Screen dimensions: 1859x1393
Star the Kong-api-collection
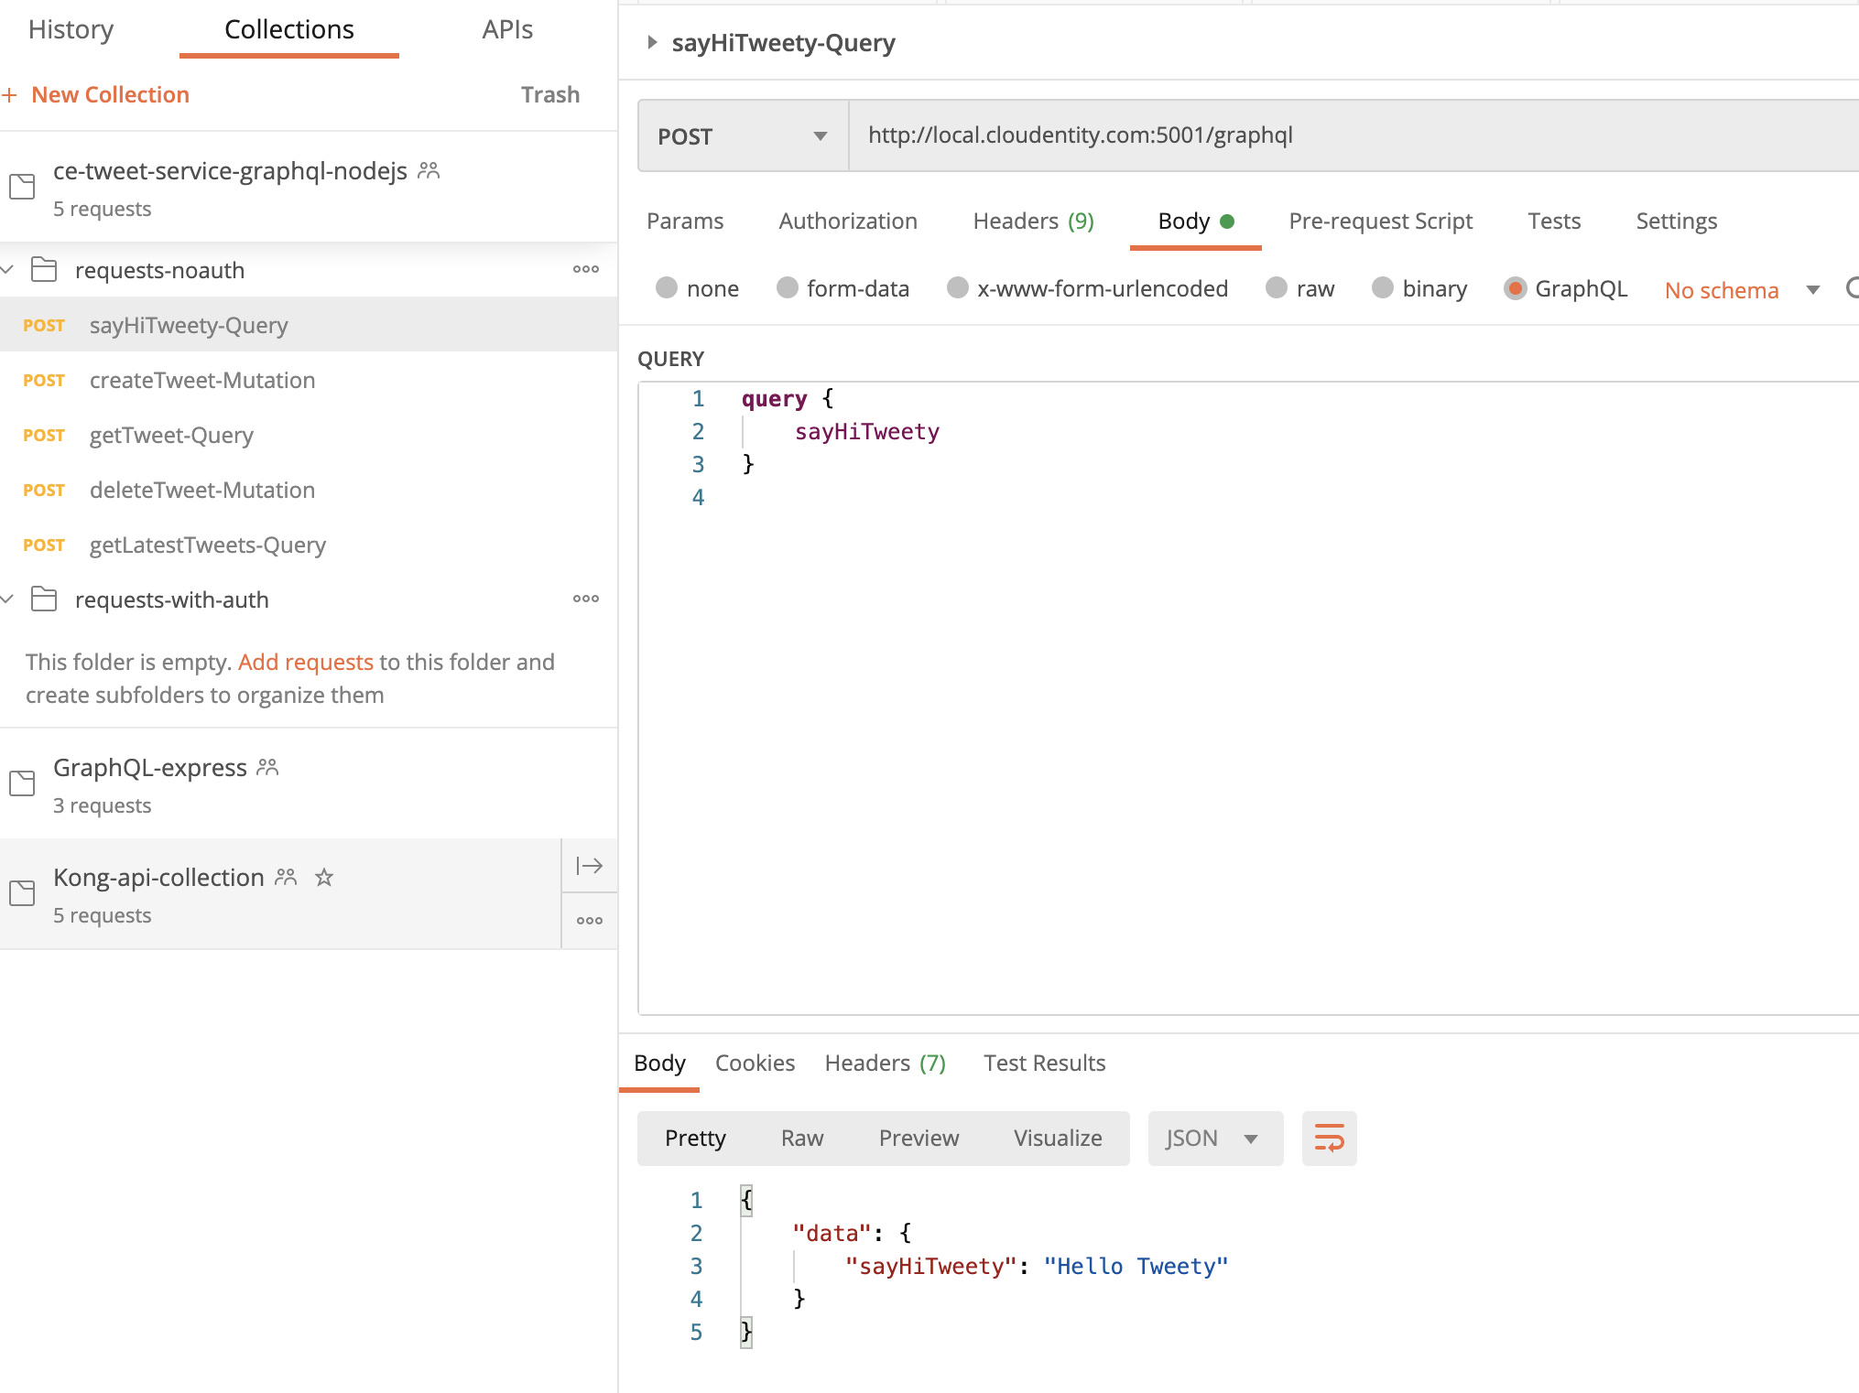tap(324, 878)
